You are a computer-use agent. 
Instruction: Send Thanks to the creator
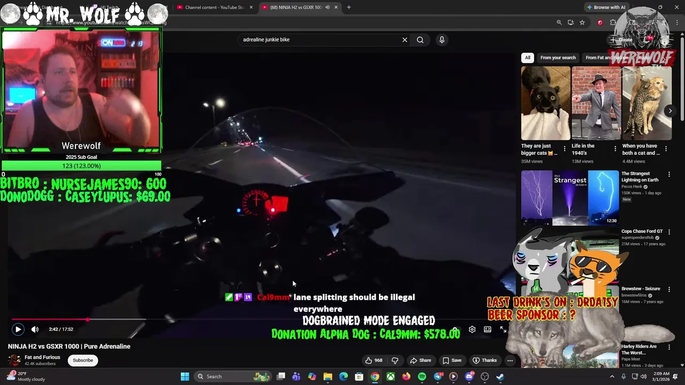pyautogui.click(x=484, y=360)
